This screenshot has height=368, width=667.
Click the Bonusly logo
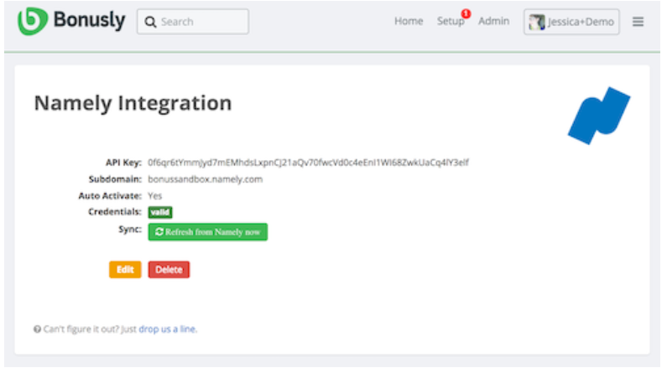point(71,21)
